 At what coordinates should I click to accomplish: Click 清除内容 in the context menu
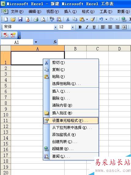pos(71,105)
